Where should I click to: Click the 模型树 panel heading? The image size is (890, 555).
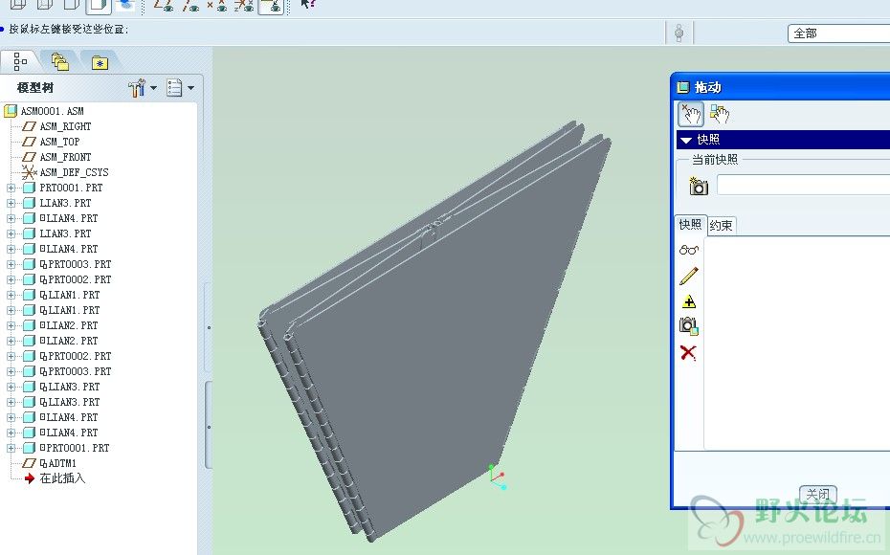[x=35, y=88]
